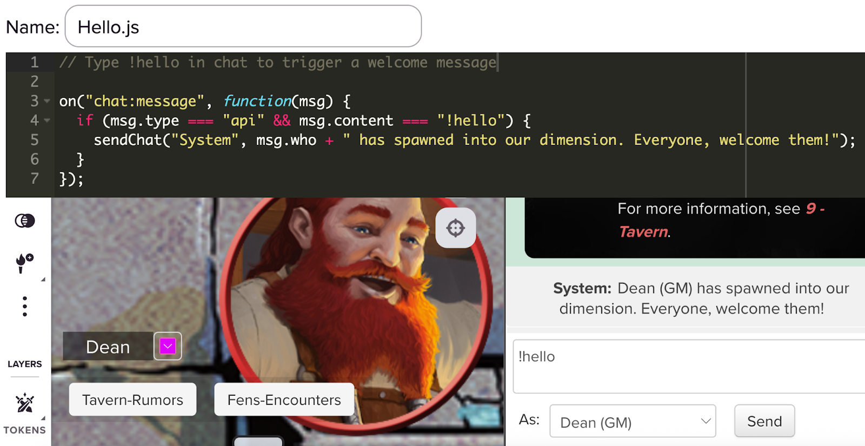865x446 pixels.
Task: Click the Dean player name label
Action: tap(108, 347)
